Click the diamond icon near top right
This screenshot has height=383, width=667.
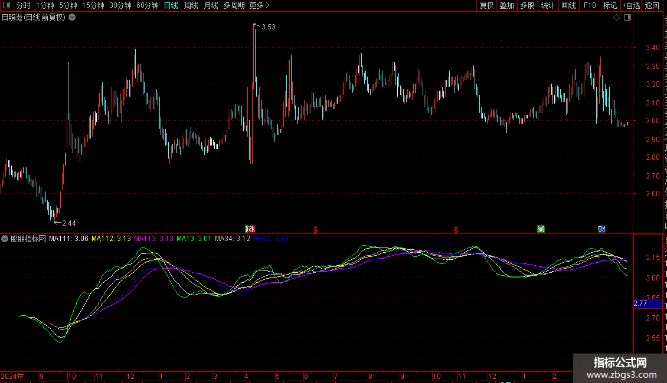coord(616,18)
